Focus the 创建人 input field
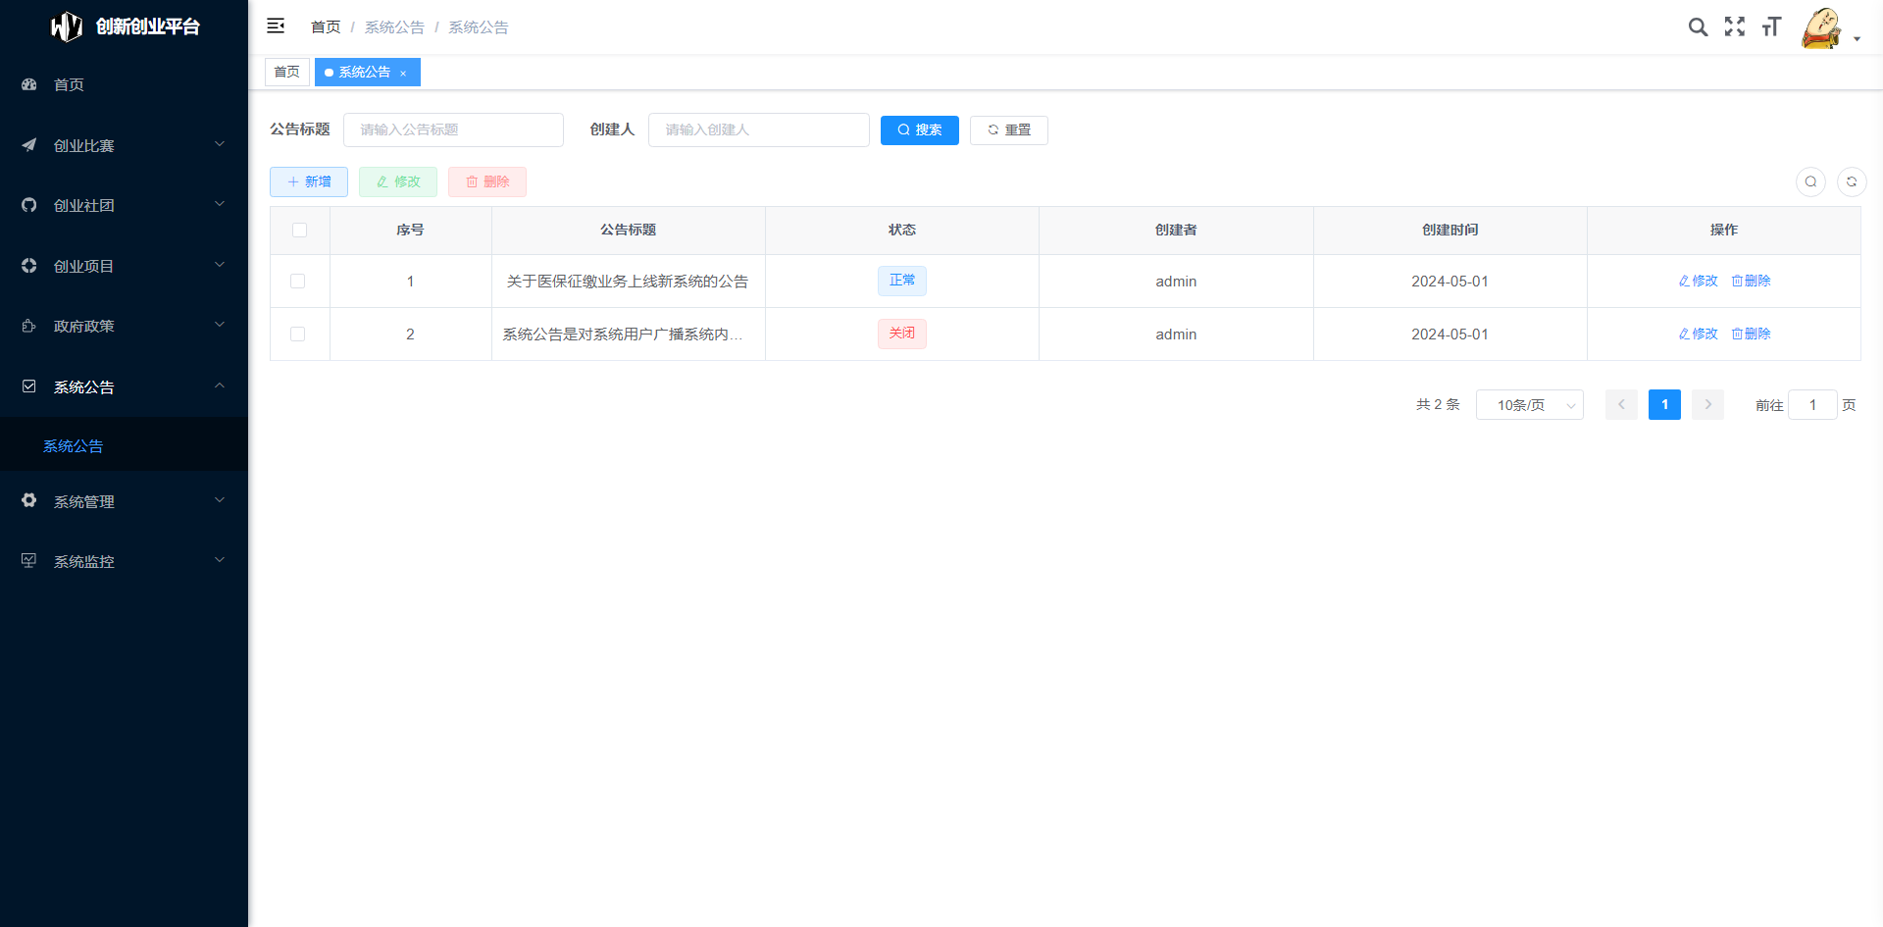 coord(759,130)
